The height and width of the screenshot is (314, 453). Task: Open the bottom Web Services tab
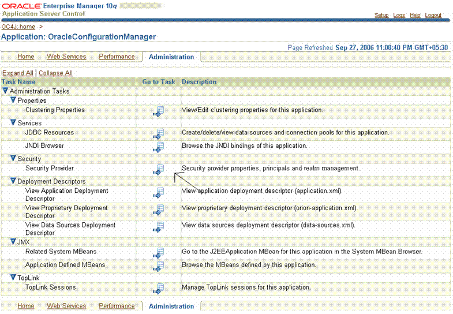[66, 306]
